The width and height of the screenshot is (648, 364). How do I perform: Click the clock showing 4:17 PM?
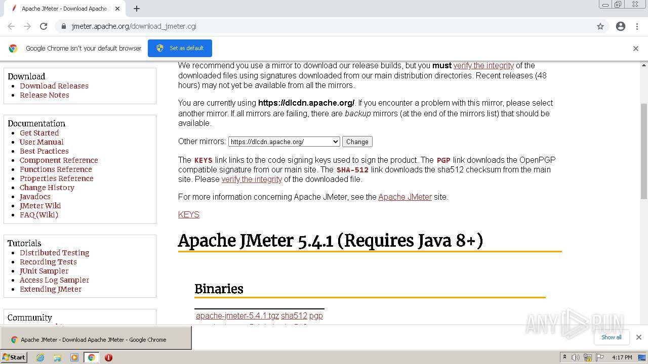click(x=622, y=357)
